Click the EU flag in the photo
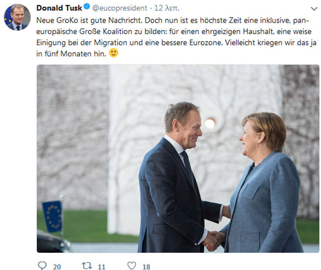 click(x=52, y=215)
